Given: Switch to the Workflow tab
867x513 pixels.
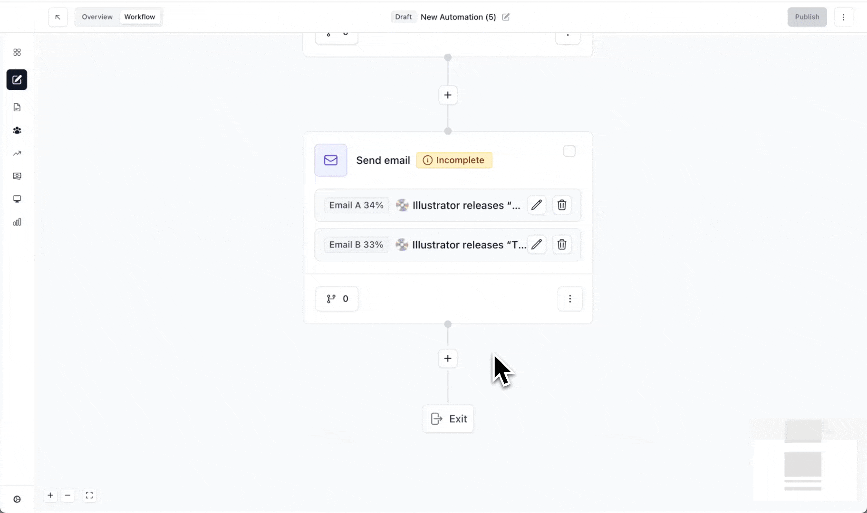Looking at the screenshot, I should pos(139,17).
